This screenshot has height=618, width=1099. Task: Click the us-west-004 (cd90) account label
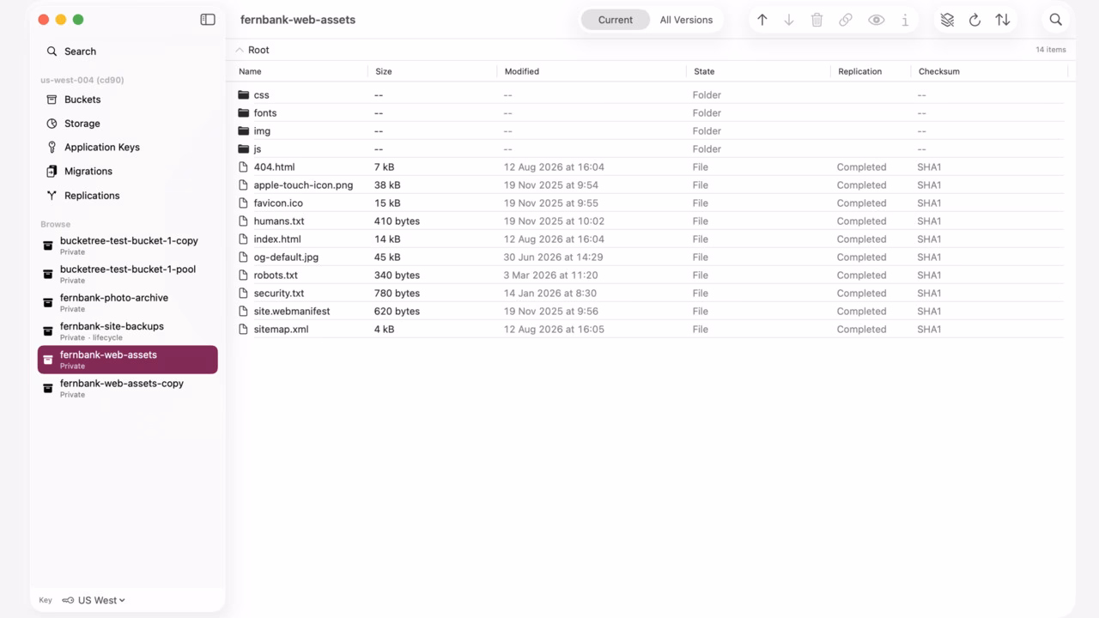point(82,80)
